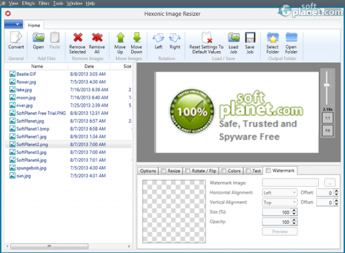Click the Fit zoom button
345x253 pixels.
coord(328,130)
